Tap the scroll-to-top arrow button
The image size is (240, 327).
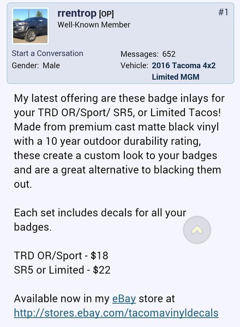pyautogui.click(x=197, y=230)
